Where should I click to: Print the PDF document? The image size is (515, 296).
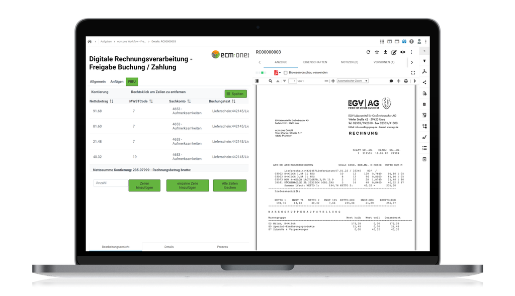pyautogui.click(x=406, y=81)
